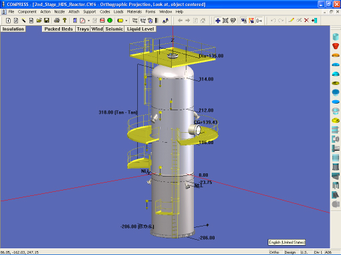Expand the PDF export dropdown arrow
341x255 pixels.
[x=89, y=21]
